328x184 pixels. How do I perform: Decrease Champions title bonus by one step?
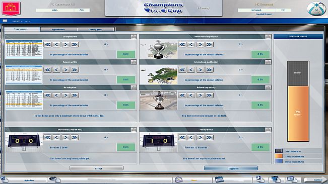pyautogui.click(x=56, y=44)
